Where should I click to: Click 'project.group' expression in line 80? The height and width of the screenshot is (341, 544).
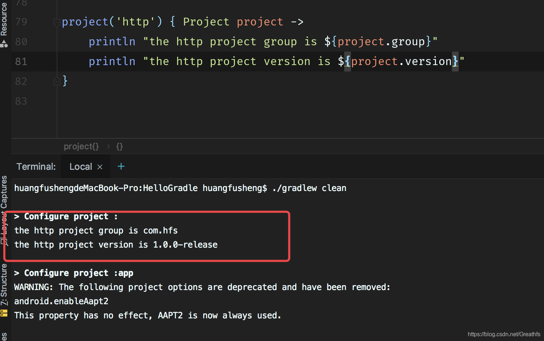pos(381,42)
